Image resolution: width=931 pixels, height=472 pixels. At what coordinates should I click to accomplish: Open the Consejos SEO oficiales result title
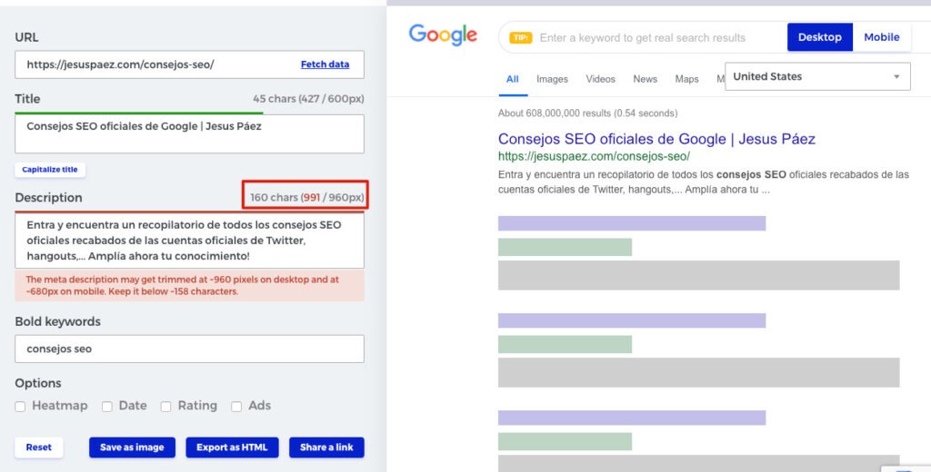656,139
